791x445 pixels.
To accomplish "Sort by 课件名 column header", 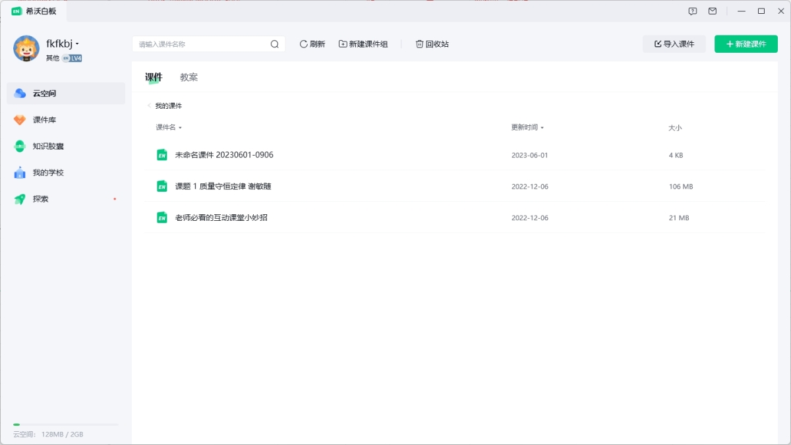I will pyautogui.click(x=168, y=127).
